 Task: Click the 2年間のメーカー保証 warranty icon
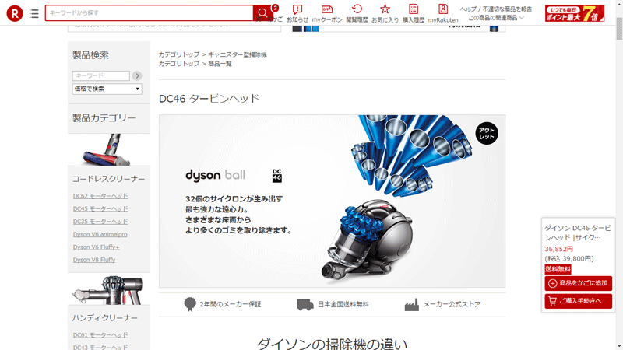[x=190, y=304]
